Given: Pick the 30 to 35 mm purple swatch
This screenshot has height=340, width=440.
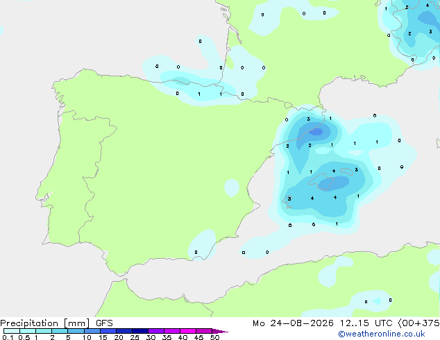Looking at the screenshot, I should point(156,331).
